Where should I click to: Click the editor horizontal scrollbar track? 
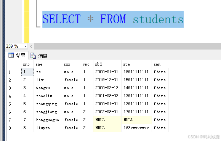coord(128,46)
